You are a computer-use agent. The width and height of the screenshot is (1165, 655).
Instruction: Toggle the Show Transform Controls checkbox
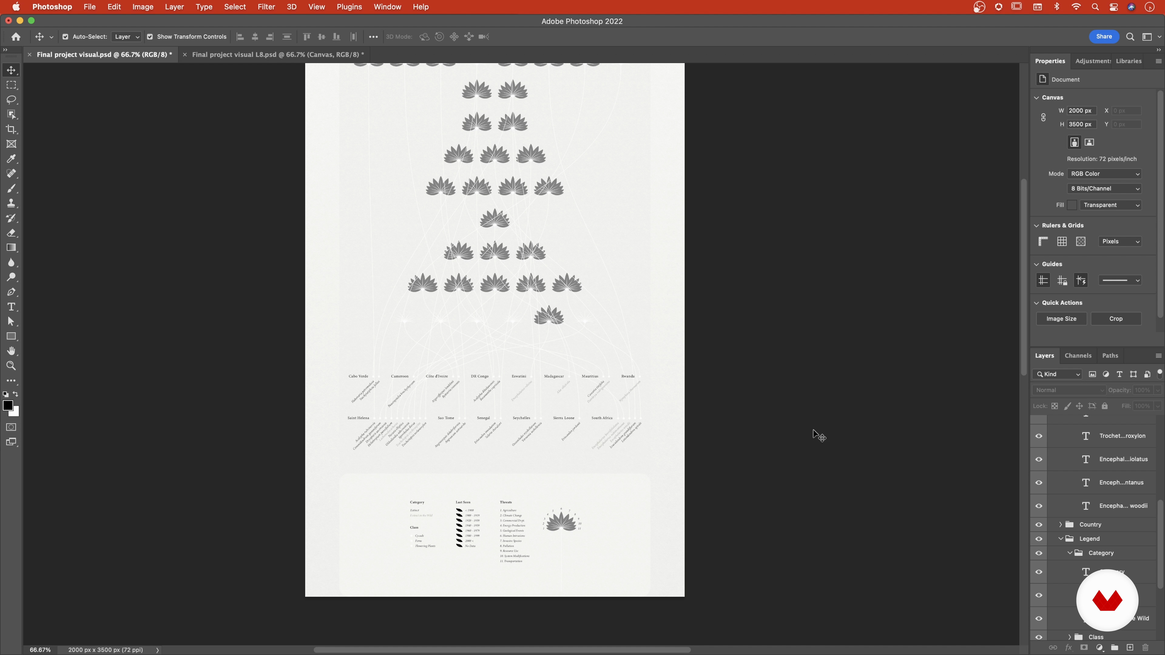coord(150,37)
